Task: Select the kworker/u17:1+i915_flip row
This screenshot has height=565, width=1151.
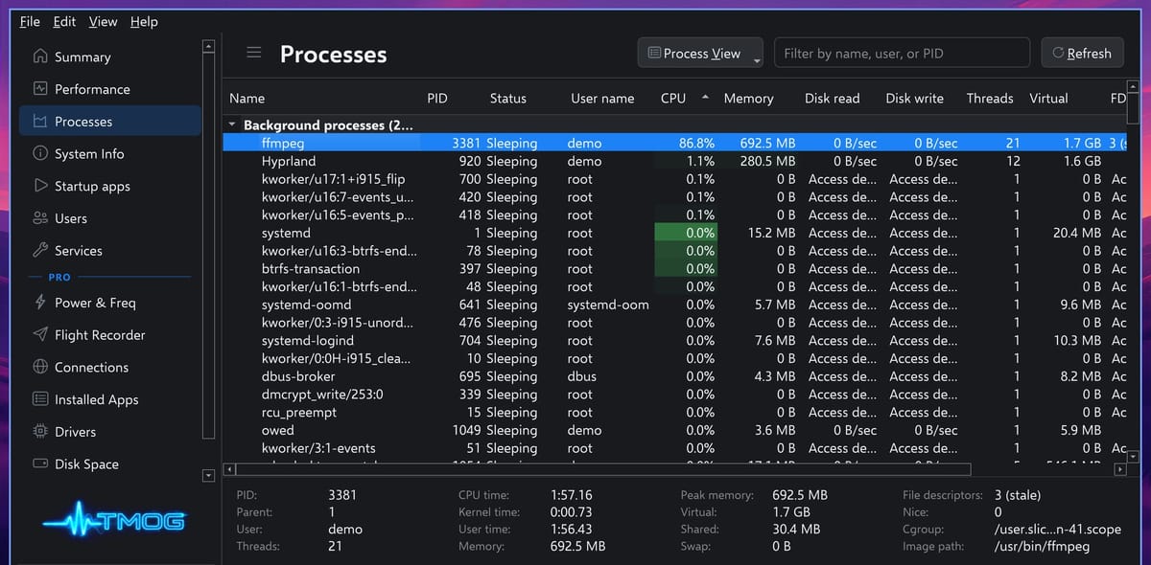Action: click(675, 179)
